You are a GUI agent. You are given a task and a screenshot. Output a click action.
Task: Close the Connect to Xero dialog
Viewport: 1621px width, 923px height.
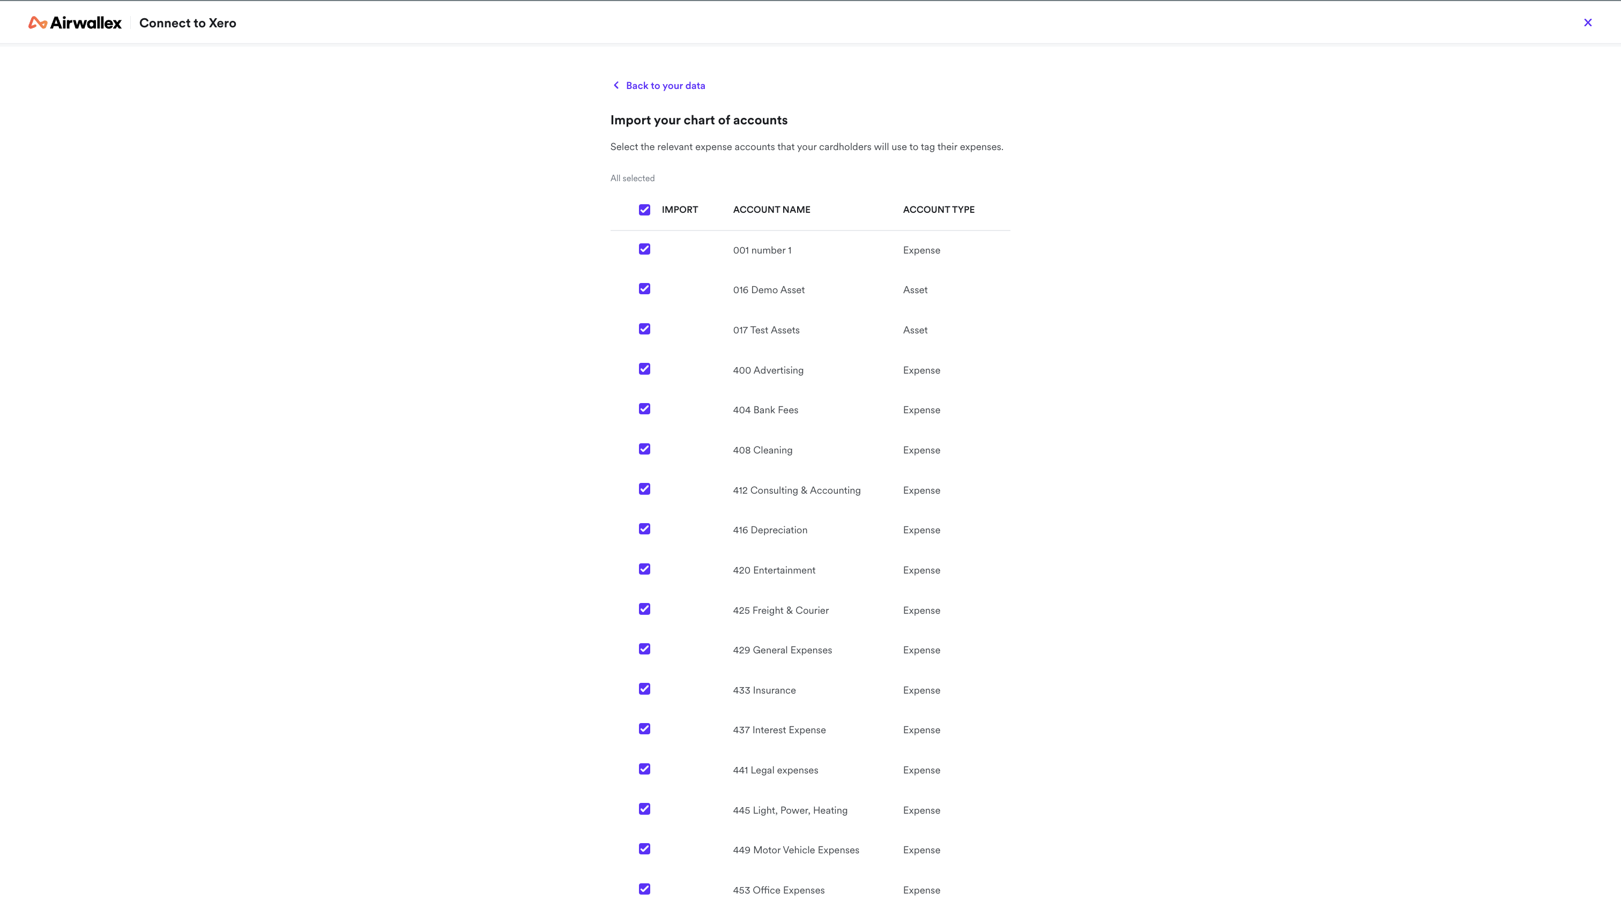(x=1587, y=23)
